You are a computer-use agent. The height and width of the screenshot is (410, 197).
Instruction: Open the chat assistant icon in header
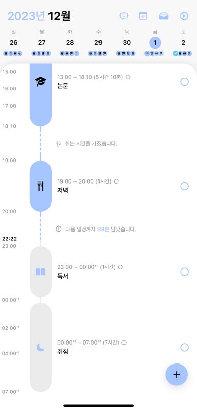(x=124, y=16)
